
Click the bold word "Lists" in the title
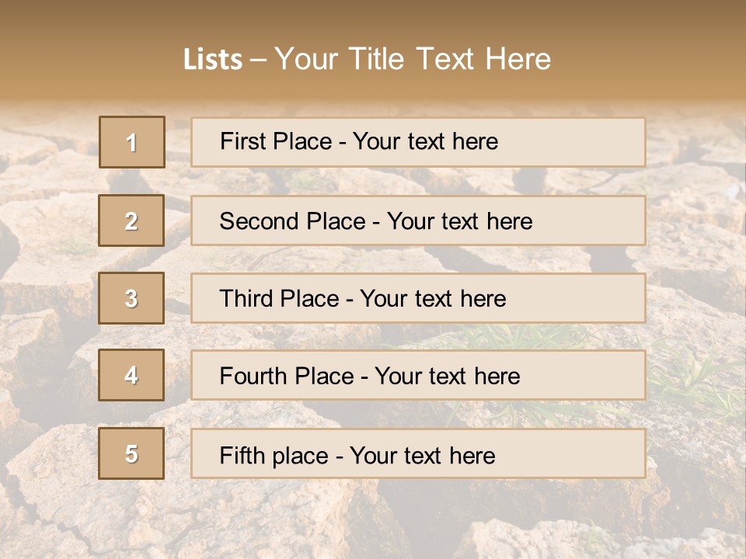pyautogui.click(x=212, y=60)
